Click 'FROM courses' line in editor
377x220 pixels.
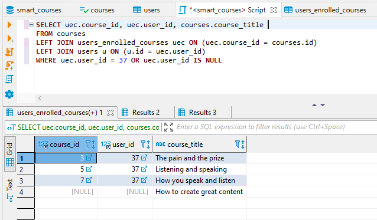coord(61,34)
